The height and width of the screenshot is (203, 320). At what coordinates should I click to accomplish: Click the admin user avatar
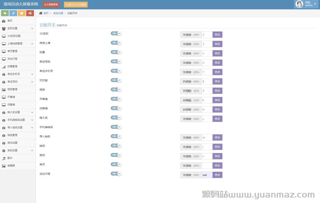click(299, 4)
